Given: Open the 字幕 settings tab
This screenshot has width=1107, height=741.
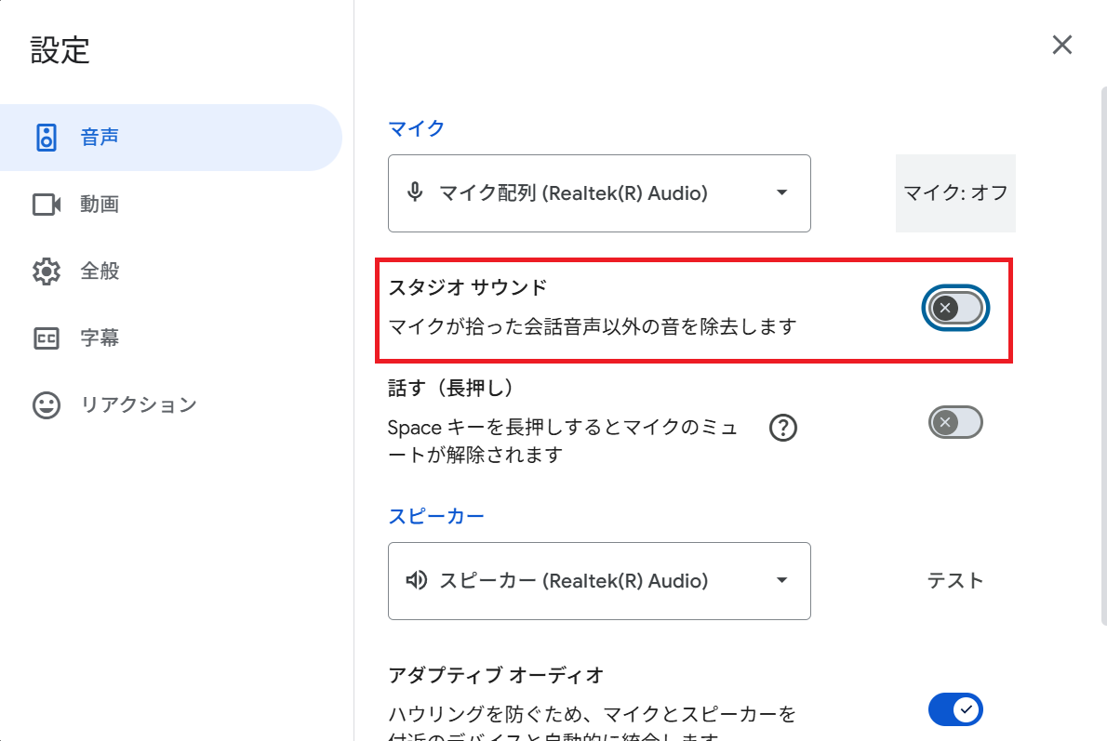Looking at the screenshot, I should point(100,338).
